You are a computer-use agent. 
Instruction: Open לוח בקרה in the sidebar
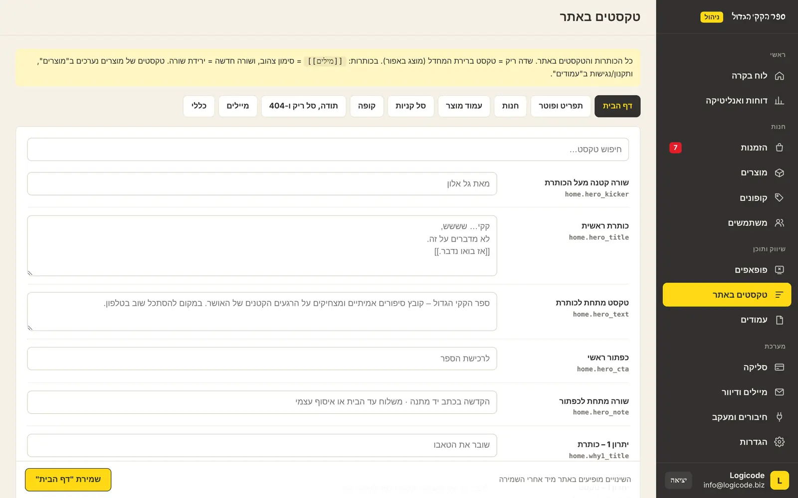point(727,76)
